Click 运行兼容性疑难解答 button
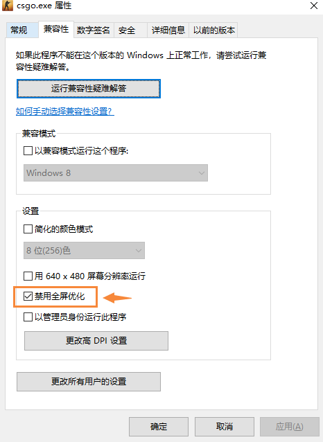Viewport: 323px width, 442px height. pyautogui.click(x=89, y=89)
